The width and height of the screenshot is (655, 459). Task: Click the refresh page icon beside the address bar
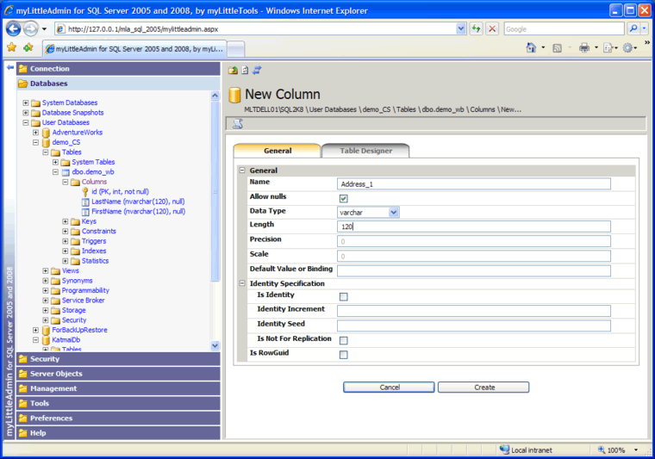pyautogui.click(x=476, y=28)
